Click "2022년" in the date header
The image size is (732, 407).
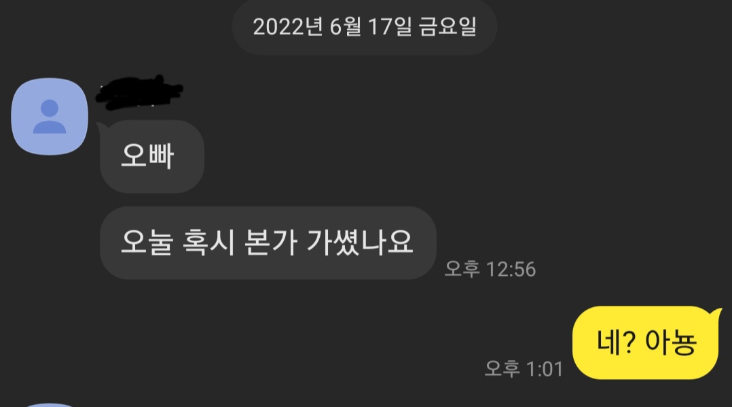(288, 26)
